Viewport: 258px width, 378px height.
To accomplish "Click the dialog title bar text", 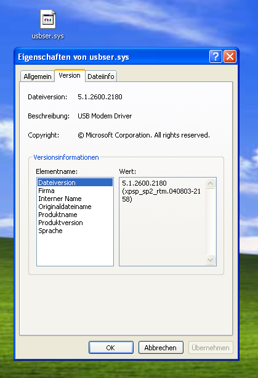I will (x=73, y=57).
